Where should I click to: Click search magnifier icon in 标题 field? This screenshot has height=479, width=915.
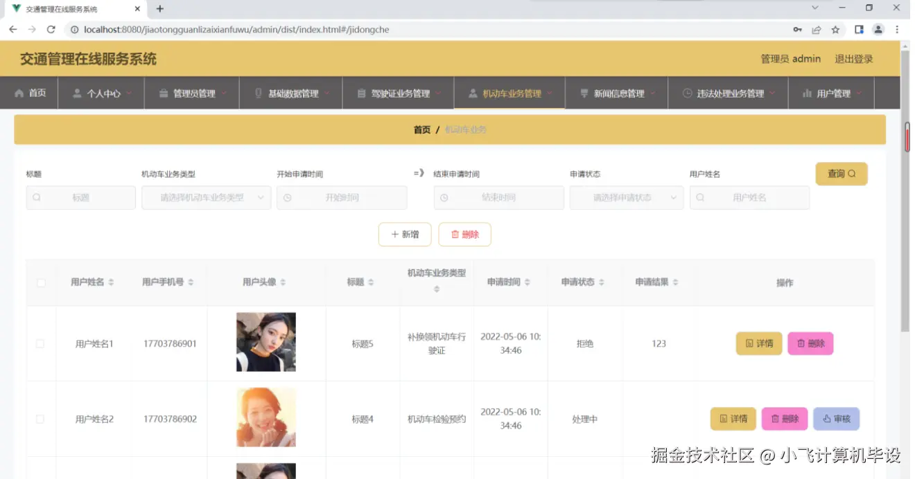click(37, 197)
